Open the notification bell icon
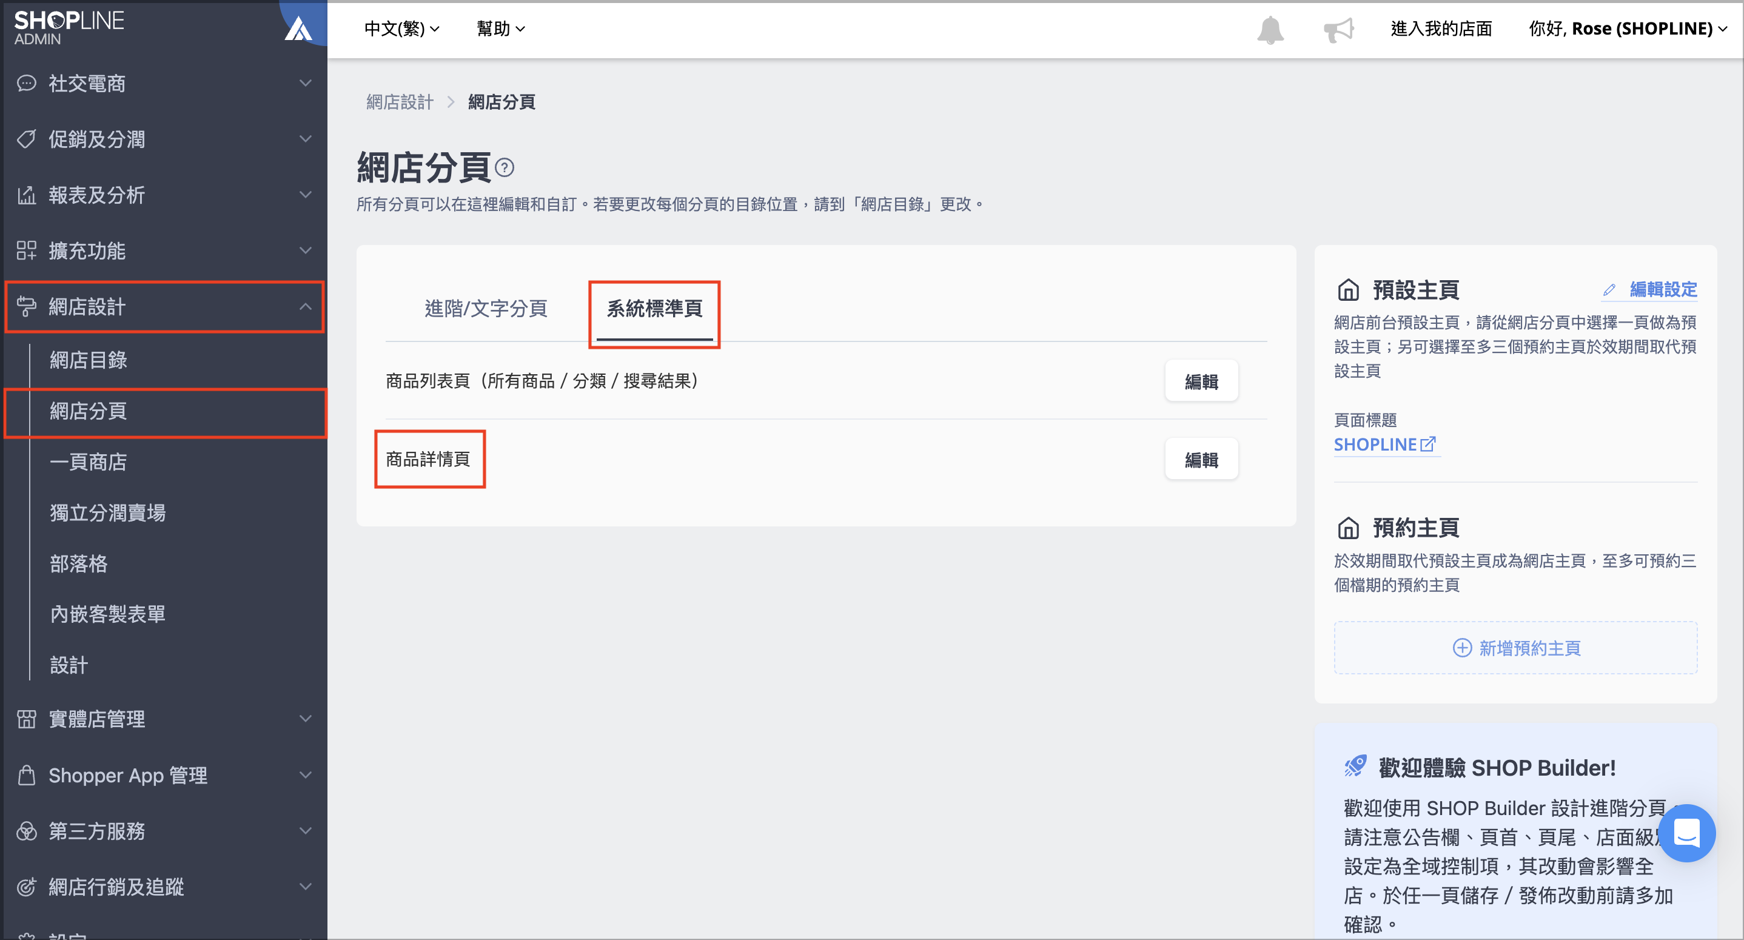 pyautogui.click(x=1270, y=29)
